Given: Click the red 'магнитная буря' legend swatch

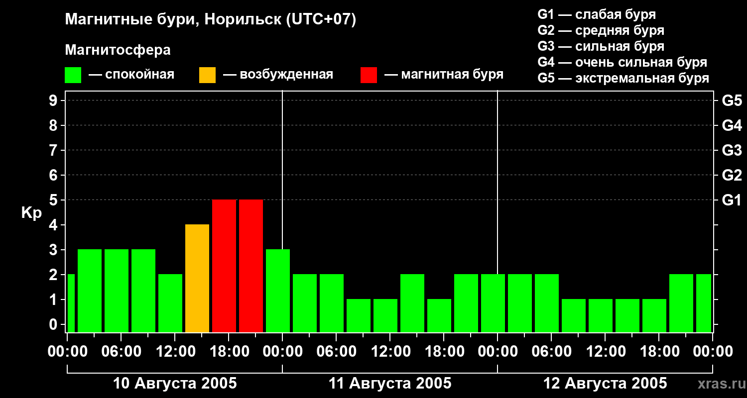Looking at the screenshot, I should pyautogui.click(x=369, y=75).
